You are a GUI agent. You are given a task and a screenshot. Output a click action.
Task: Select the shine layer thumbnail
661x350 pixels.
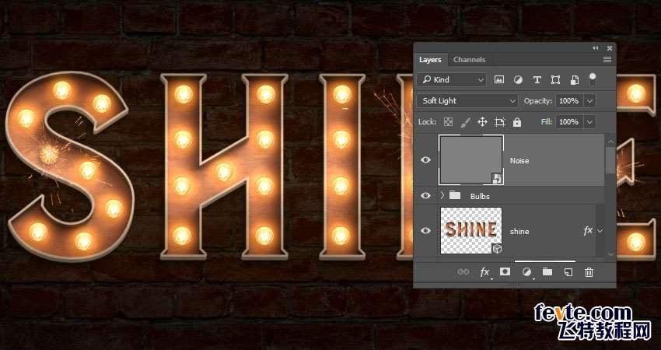click(471, 231)
